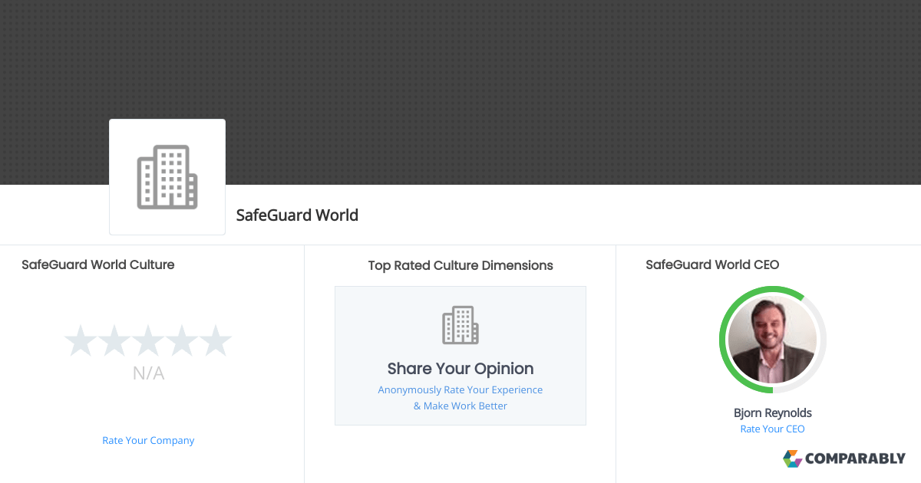Click the SafeGuard World building logo
Image resolution: width=921 pixels, height=483 pixels.
[167, 176]
